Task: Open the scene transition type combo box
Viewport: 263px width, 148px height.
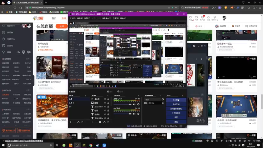Action: (x=152, y=100)
